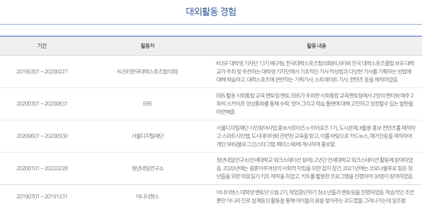Select the 서울디지털재단 organization cell
Screen dimensions: 424x208
coord(147,136)
